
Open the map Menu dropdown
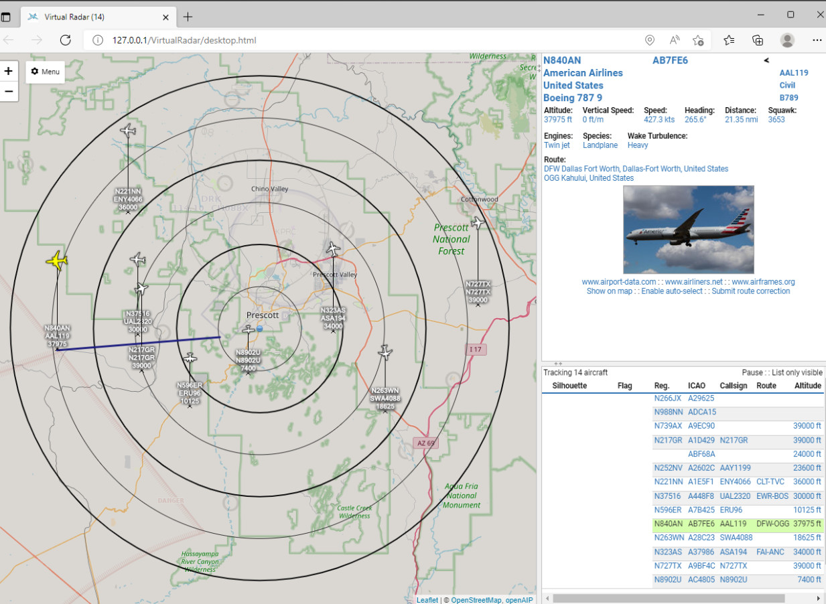pos(45,72)
